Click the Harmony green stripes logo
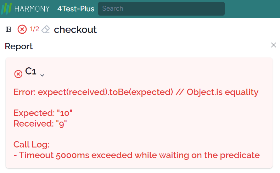 (6, 9)
